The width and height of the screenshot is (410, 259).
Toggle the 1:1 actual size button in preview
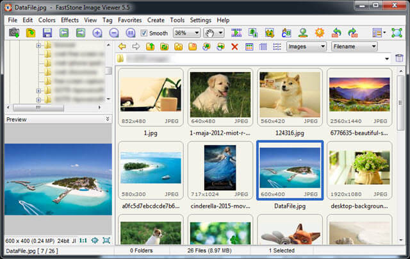click(83, 240)
